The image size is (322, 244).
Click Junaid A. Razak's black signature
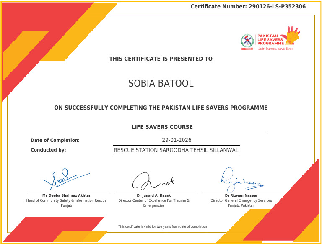point(153,181)
